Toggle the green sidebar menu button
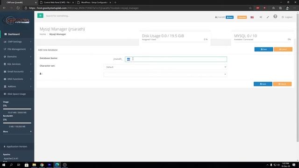 [40, 15]
